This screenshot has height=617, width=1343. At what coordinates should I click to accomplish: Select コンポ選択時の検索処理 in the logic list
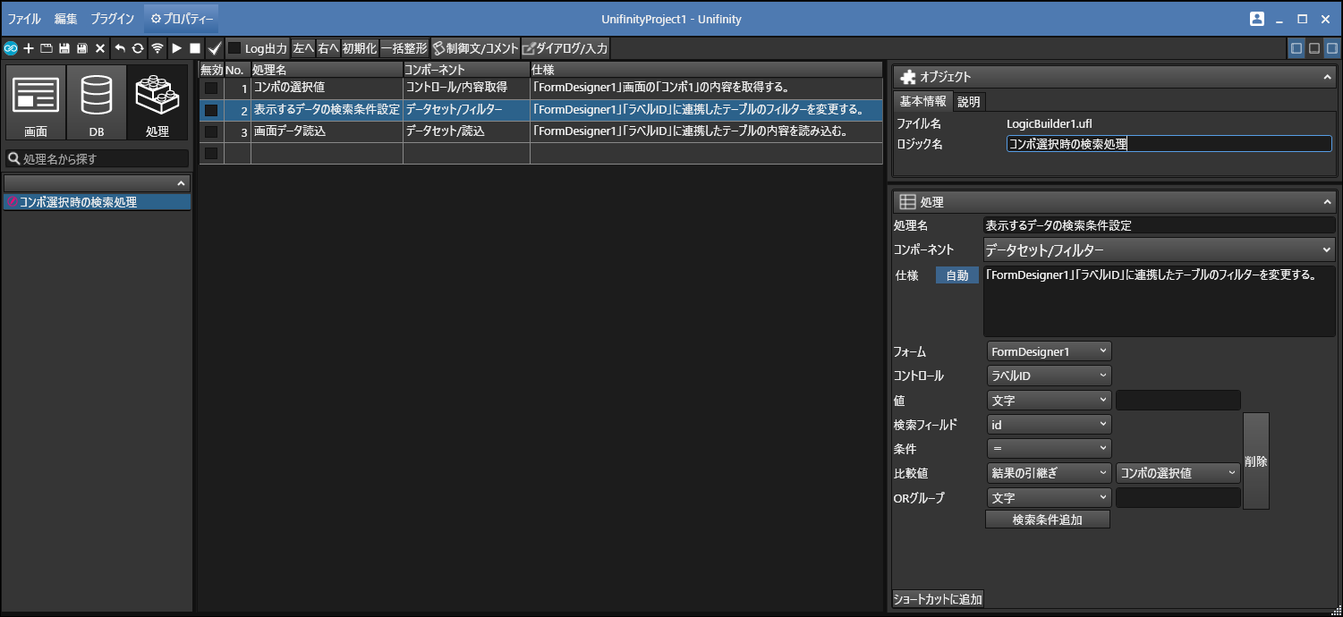click(79, 202)
